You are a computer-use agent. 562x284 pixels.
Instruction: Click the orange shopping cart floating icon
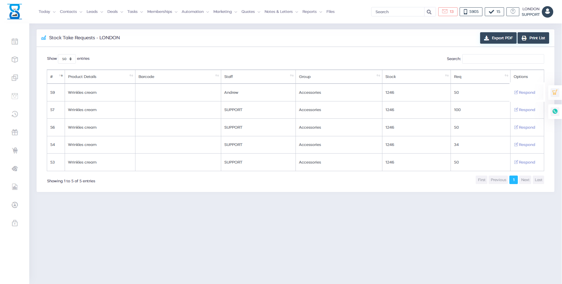(x=555, y=93)
